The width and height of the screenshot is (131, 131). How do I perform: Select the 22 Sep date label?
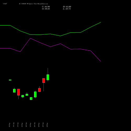pyautogui.click(x=26, y=125)
